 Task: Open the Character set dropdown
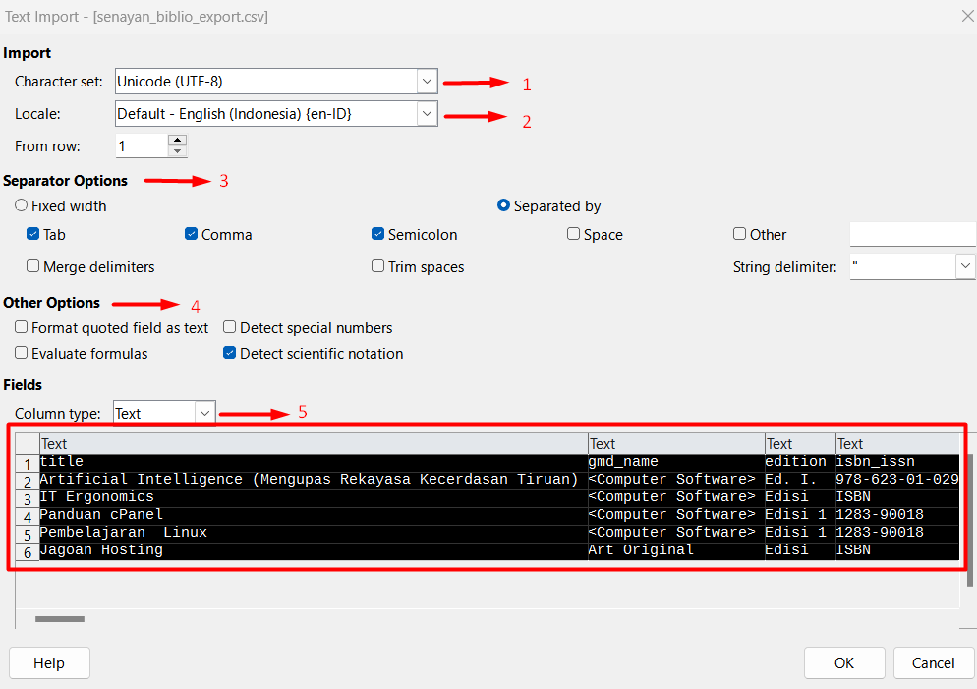427,82
